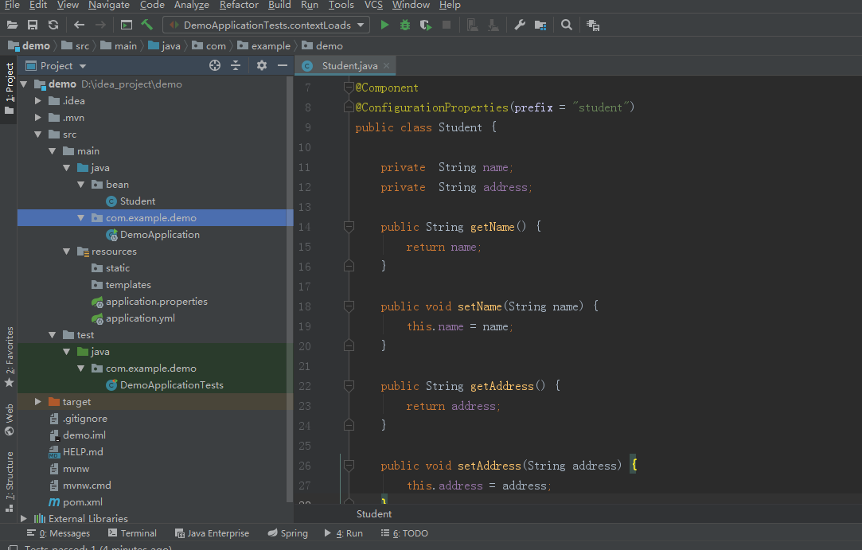Expand the .mvn folder
Image resolution: width=862 pixels, height=550 pixels.
pos(38,117)
